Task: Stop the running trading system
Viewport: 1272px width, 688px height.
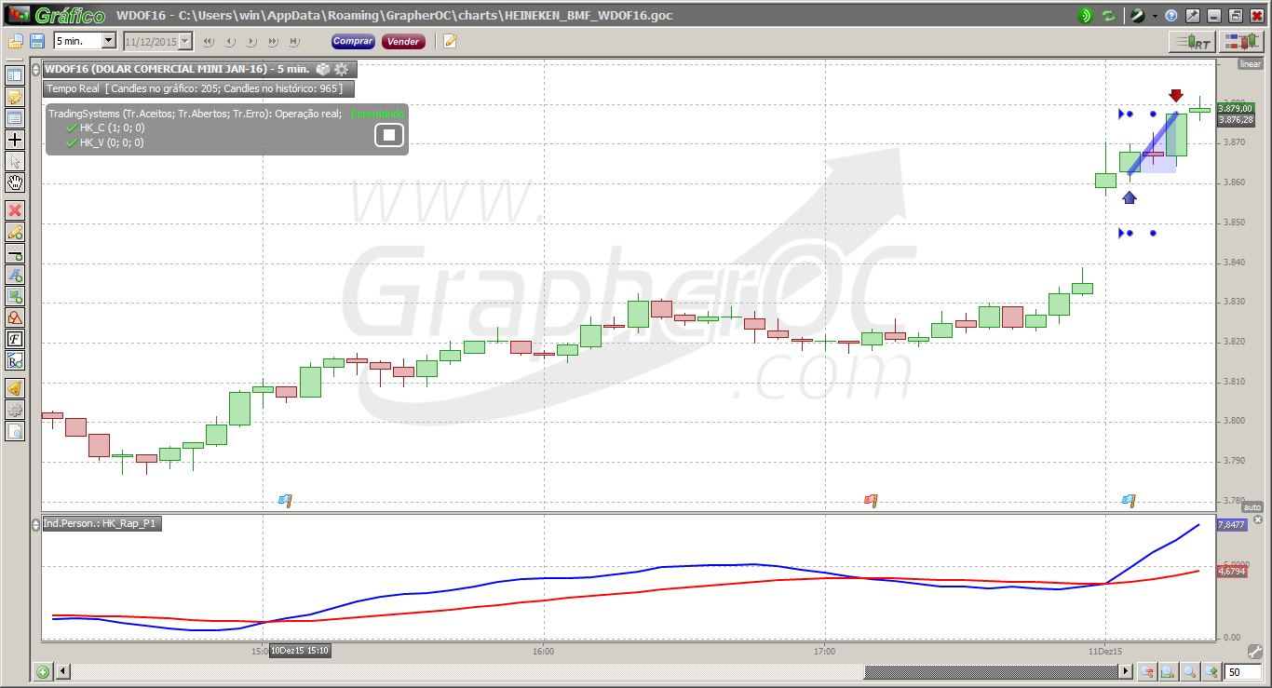Action: [389, 136]
